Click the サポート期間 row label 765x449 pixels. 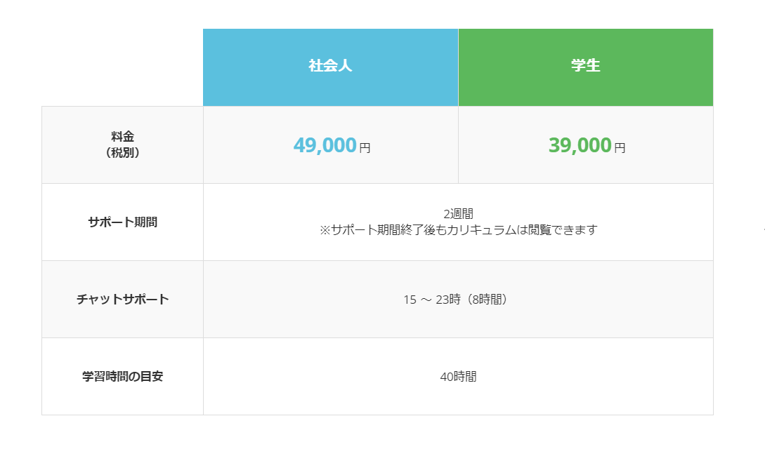click(122, 222)
